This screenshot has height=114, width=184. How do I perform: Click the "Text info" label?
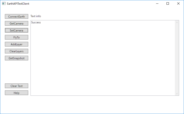click(36, 16)
